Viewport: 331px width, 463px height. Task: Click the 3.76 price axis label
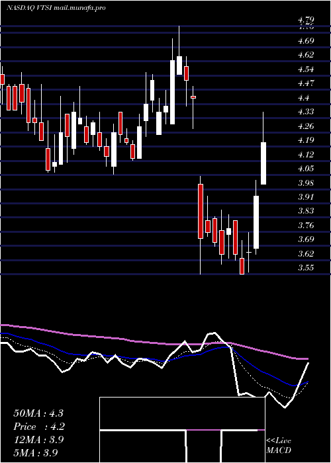click(306, 226)
